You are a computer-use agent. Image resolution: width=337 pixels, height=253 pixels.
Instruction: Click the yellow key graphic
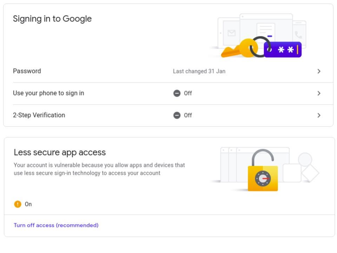(240, 48)
